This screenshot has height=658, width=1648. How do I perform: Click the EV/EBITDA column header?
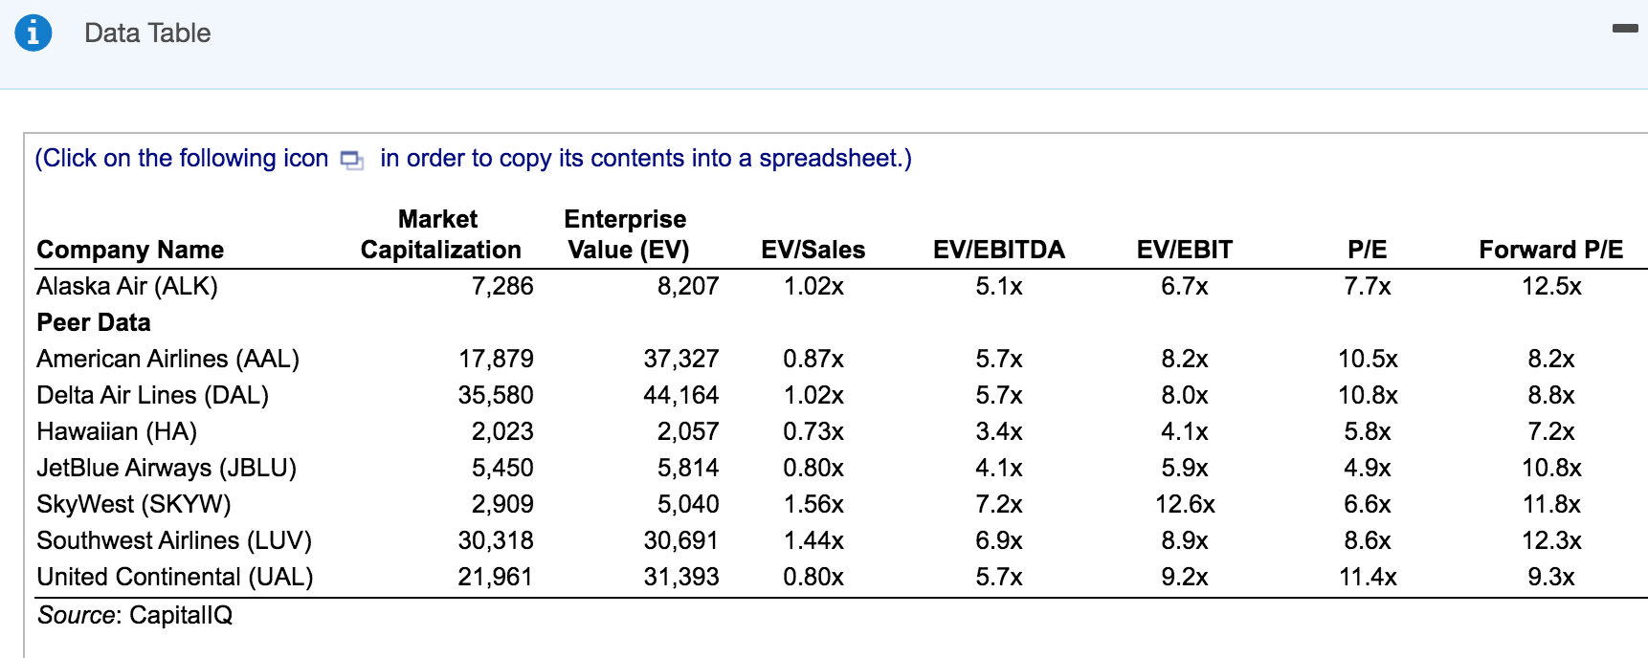[x=999, y=250]
